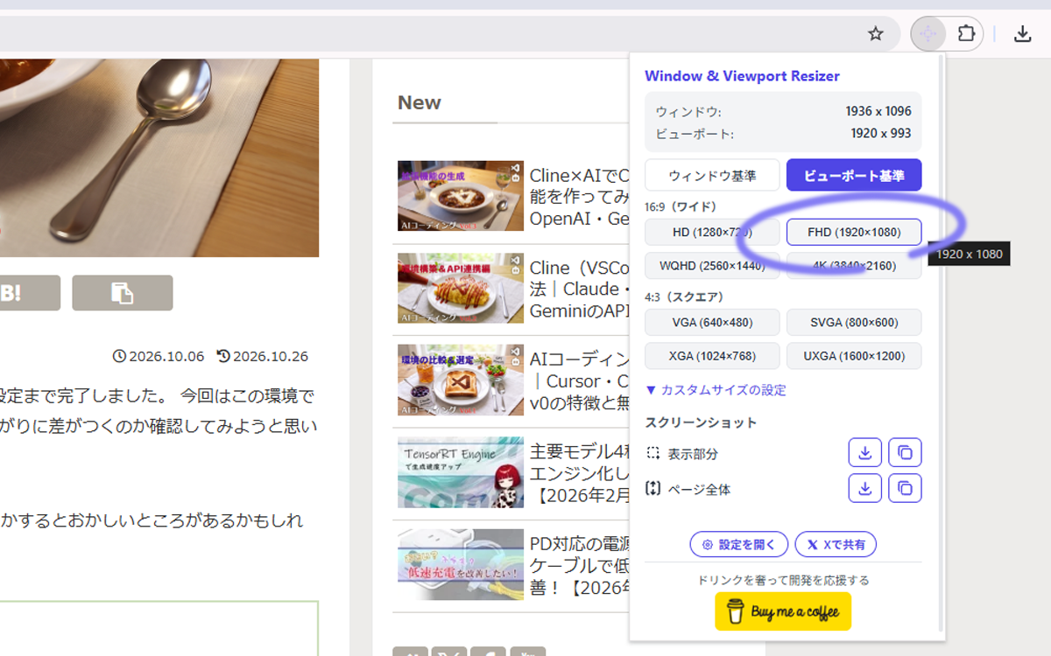The width and height of the screenshot is (1051, 656).
Task: Click the Window & Viewport Resizer title
Action: [x=742, y=76]
